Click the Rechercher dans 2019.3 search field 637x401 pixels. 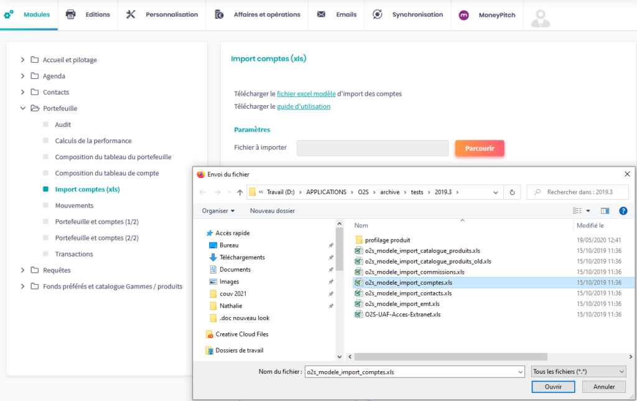point(579,192)
